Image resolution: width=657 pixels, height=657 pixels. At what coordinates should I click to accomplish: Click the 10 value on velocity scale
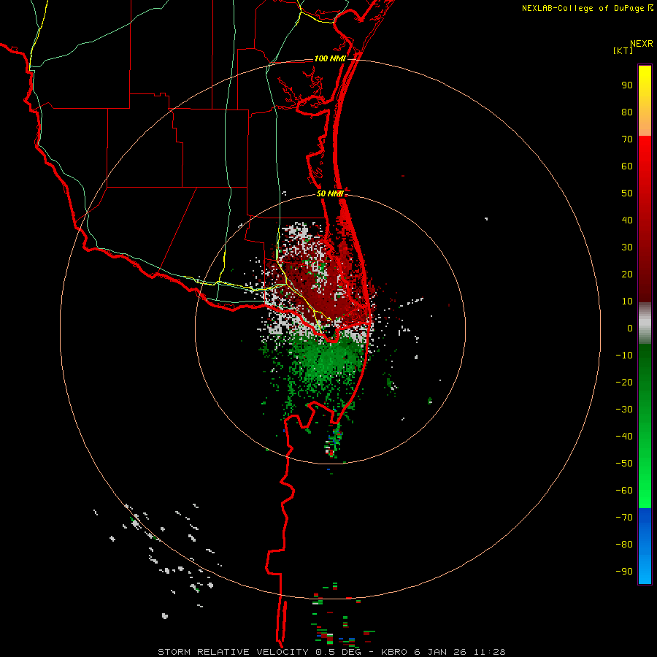[627, 301]
